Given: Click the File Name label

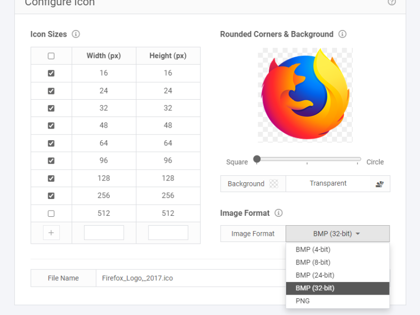Looking at the screenshot, I should click(63, 278).
